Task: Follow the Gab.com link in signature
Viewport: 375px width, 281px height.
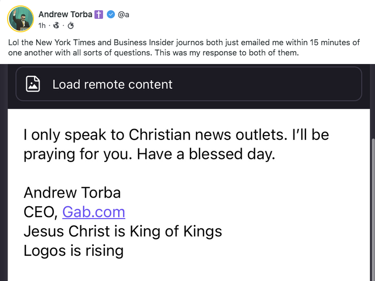Action: [93, 212]
